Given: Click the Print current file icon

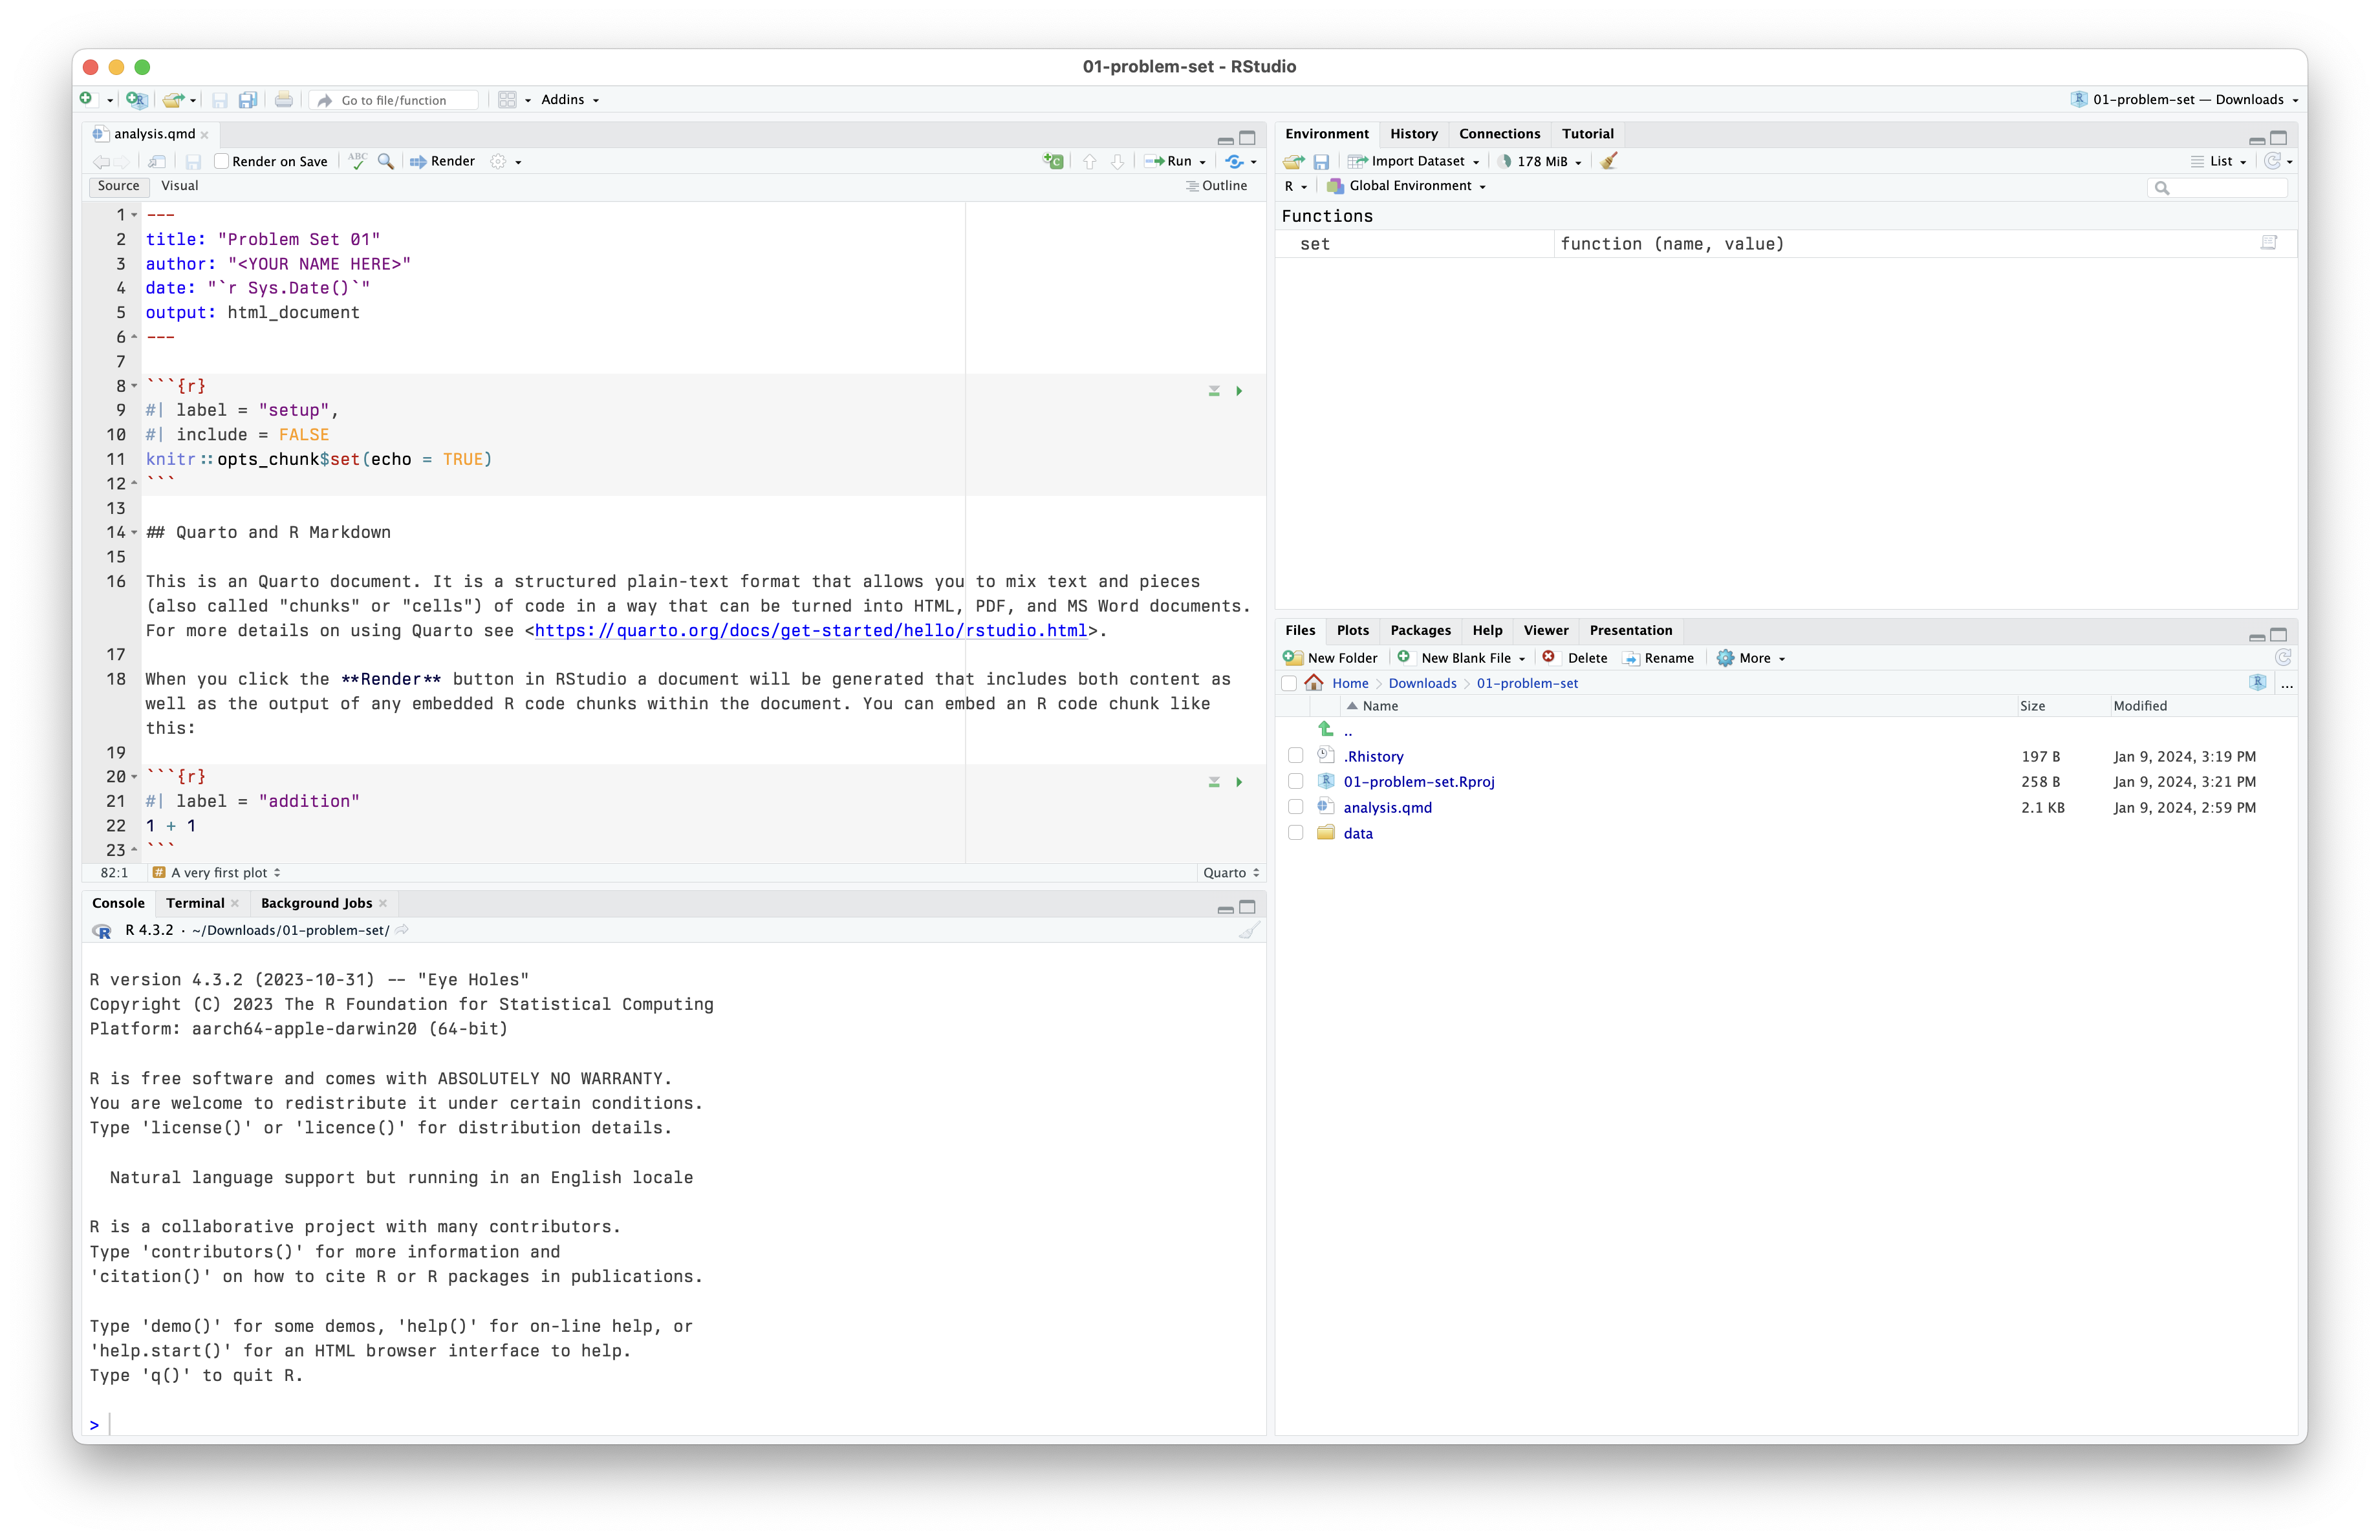Looking at the screenshot, I should point(284,100).
